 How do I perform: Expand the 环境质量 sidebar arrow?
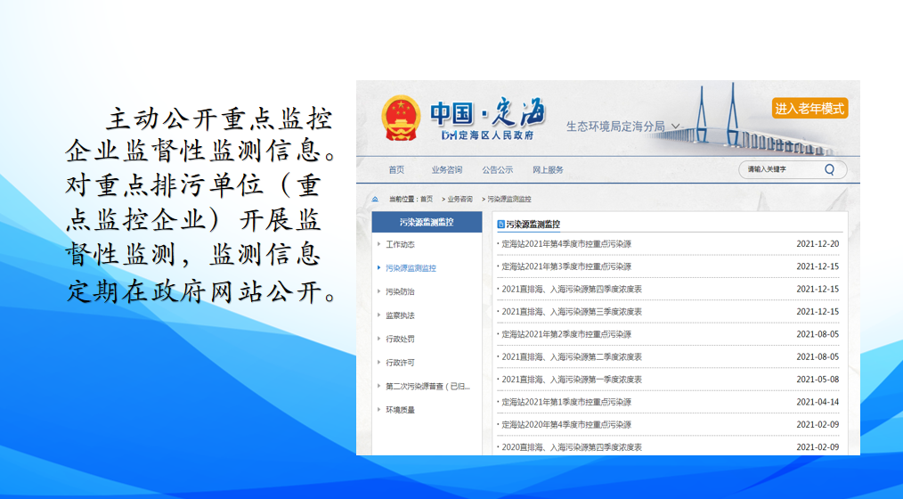click(378, 410)
